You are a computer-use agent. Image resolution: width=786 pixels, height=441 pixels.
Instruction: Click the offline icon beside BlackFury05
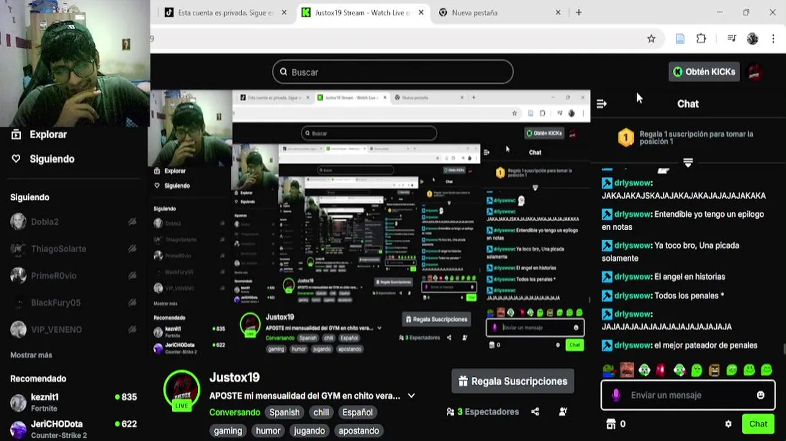[132, 303]
